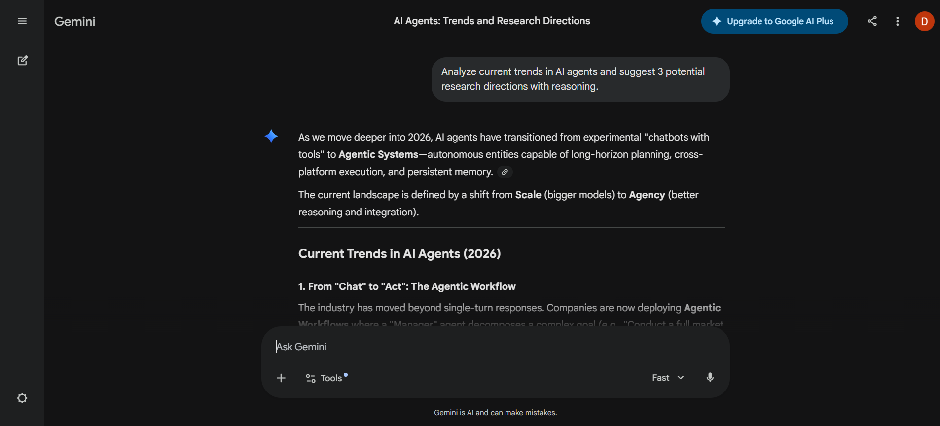940x426 pixels.
Task: Expand the model speed dropdown chevron
Action: point(681,377)
